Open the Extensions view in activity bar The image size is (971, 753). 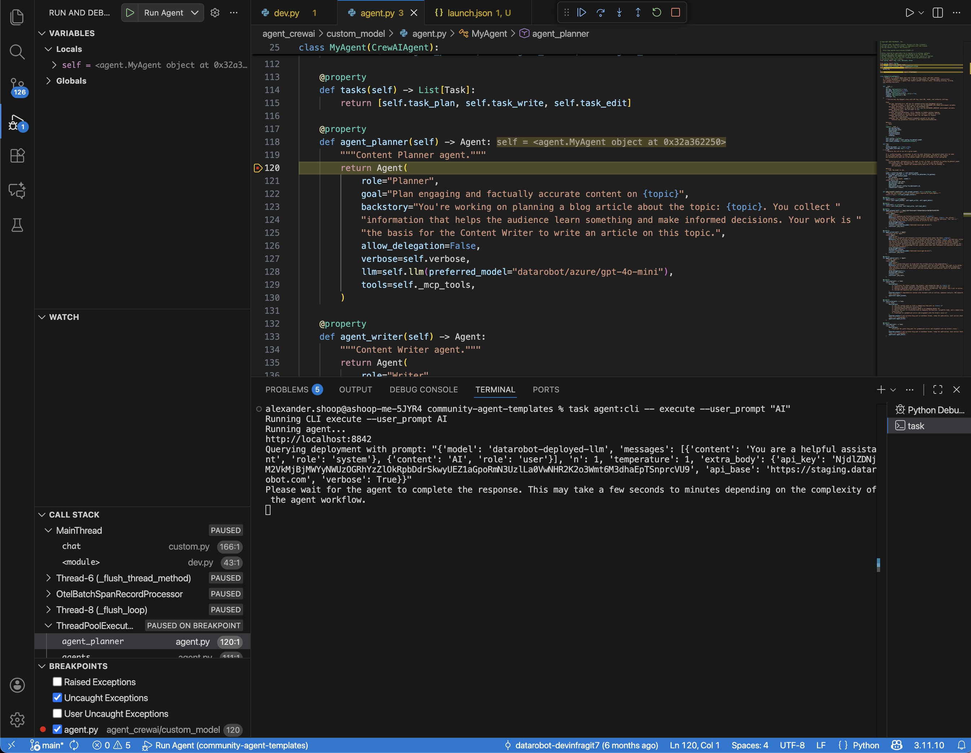pyautogui.click(x=17, y=155)
